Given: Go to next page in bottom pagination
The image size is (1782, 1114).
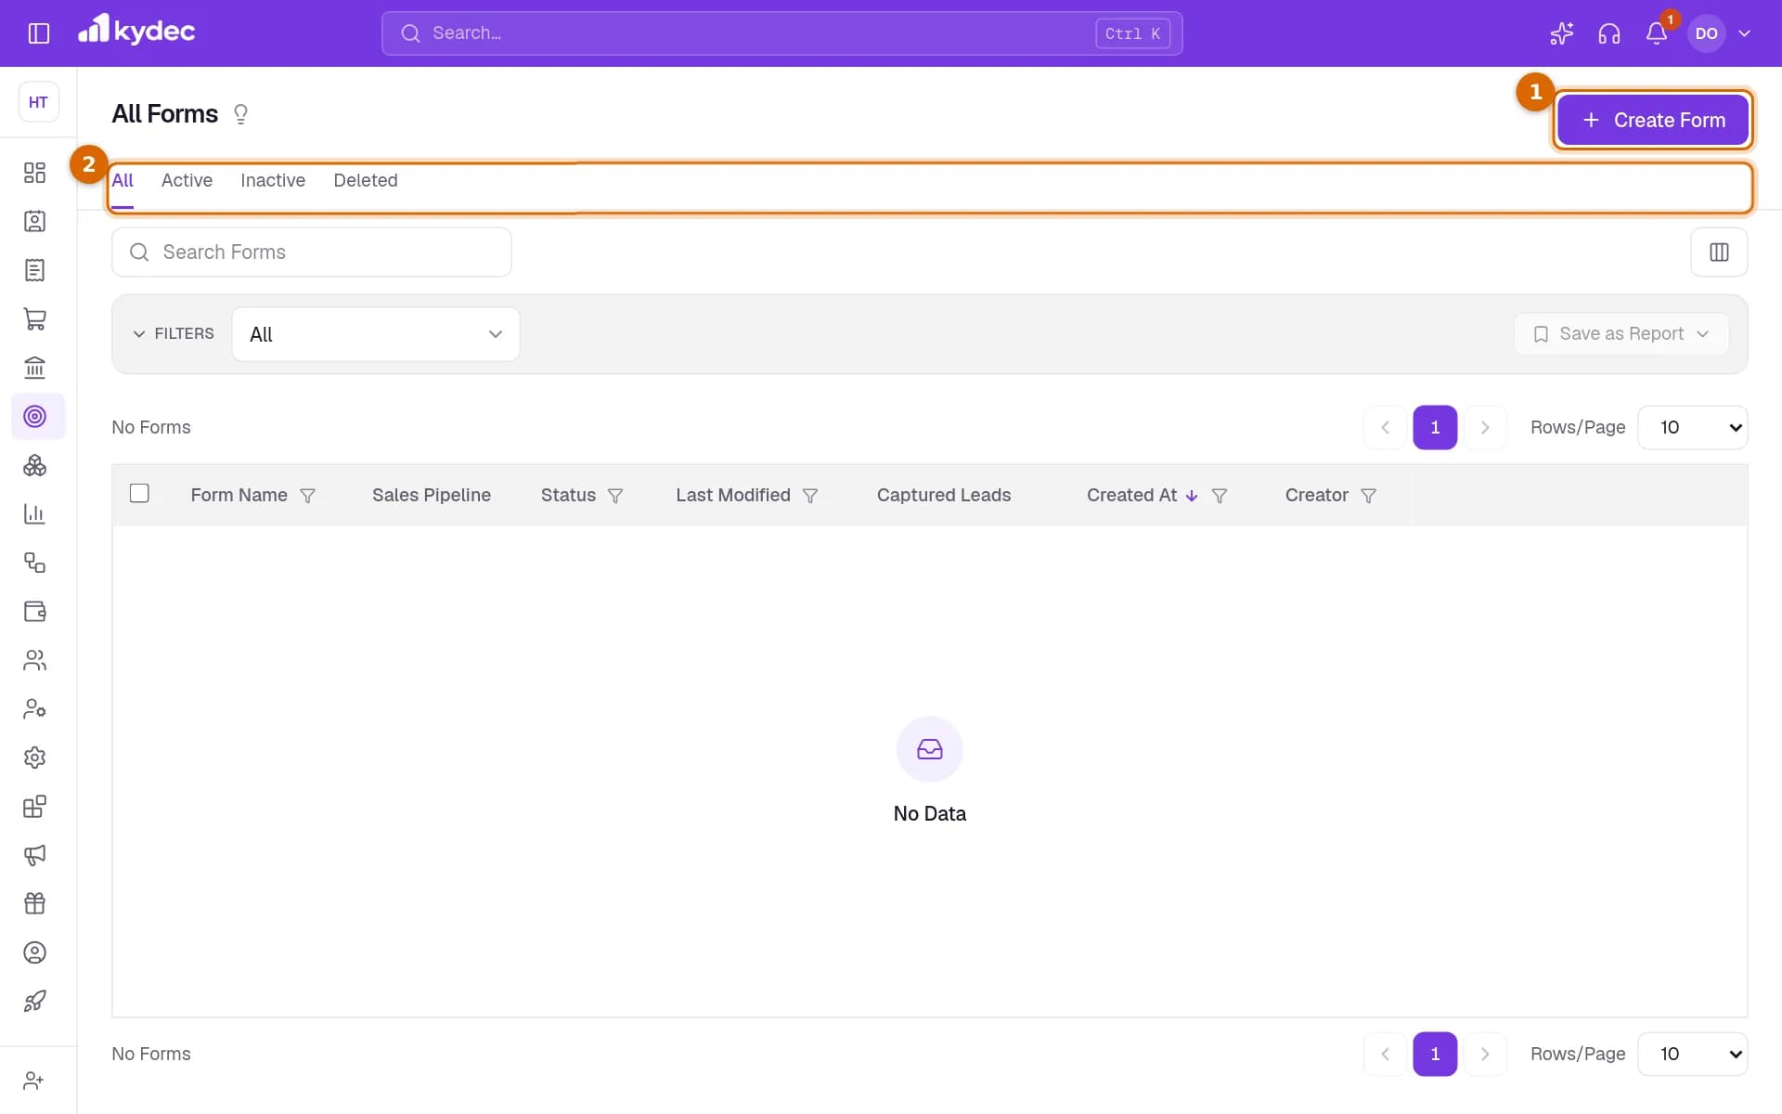Looking at the screenshot, I should (1484, 1055).
